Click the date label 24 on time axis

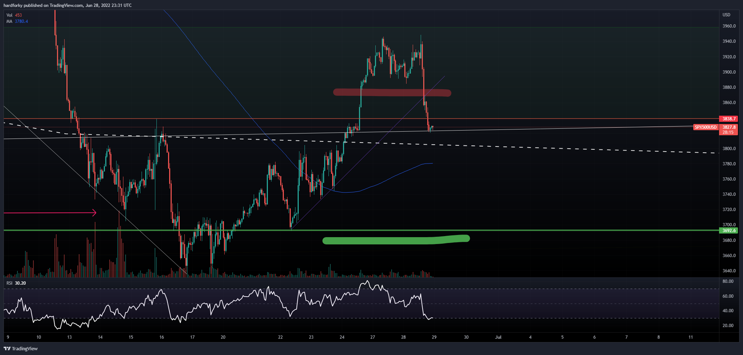point(342,337)
